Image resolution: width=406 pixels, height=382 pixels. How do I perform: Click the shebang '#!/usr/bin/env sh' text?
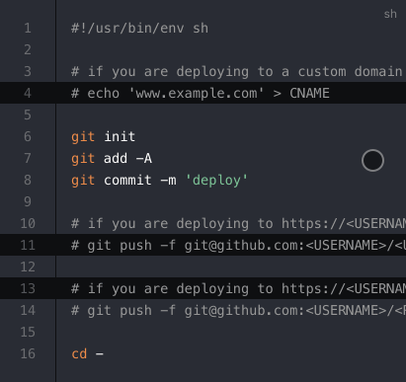pos(140,29)
